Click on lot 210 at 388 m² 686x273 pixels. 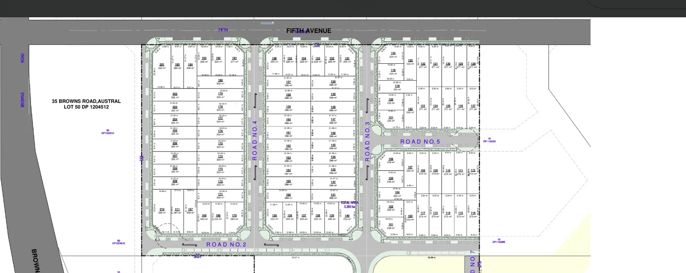click(x=162, y=211)
